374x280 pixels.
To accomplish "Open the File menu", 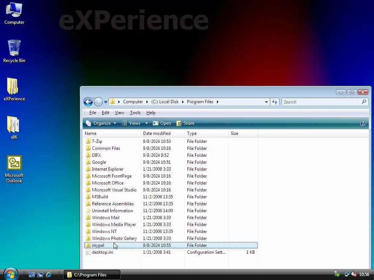I will [x=92, y=113].
